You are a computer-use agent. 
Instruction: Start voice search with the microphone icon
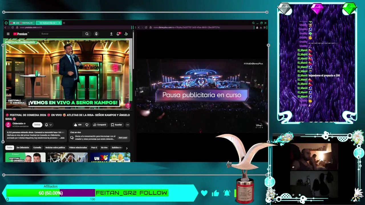(x=96, y=34)
